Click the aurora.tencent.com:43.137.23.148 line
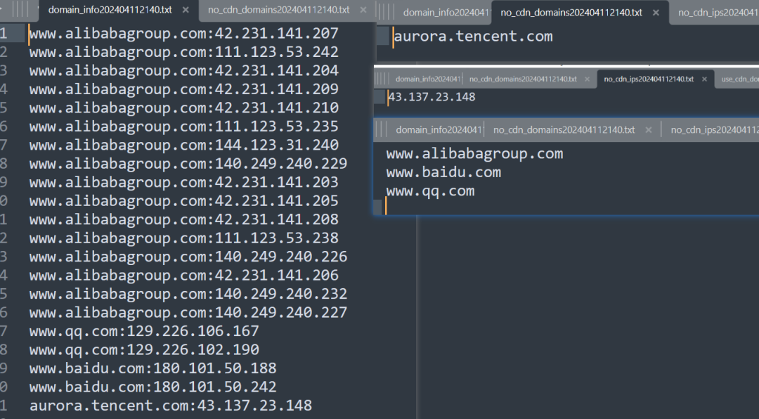The height and width of the screenshot is (419, 759). click(171, 406)
